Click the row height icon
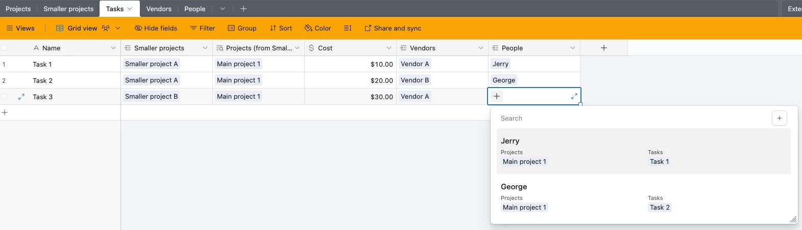This screenshot has width=802, height=230. [x=348, y=28]
